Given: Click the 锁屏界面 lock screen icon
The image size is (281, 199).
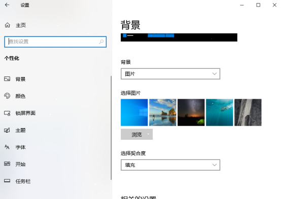Looking at the screenshot, I should [7, 113].
